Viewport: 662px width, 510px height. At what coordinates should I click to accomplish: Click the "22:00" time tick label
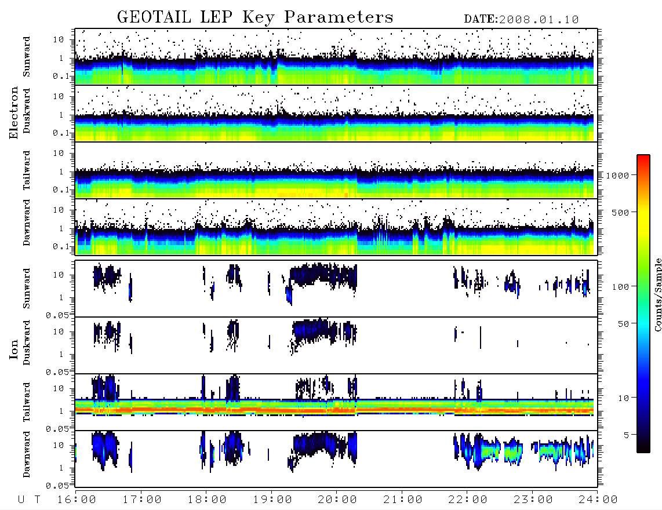(468, 500)
